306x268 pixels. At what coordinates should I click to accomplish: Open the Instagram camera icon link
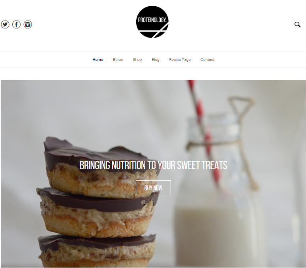[x=28, y=25]
